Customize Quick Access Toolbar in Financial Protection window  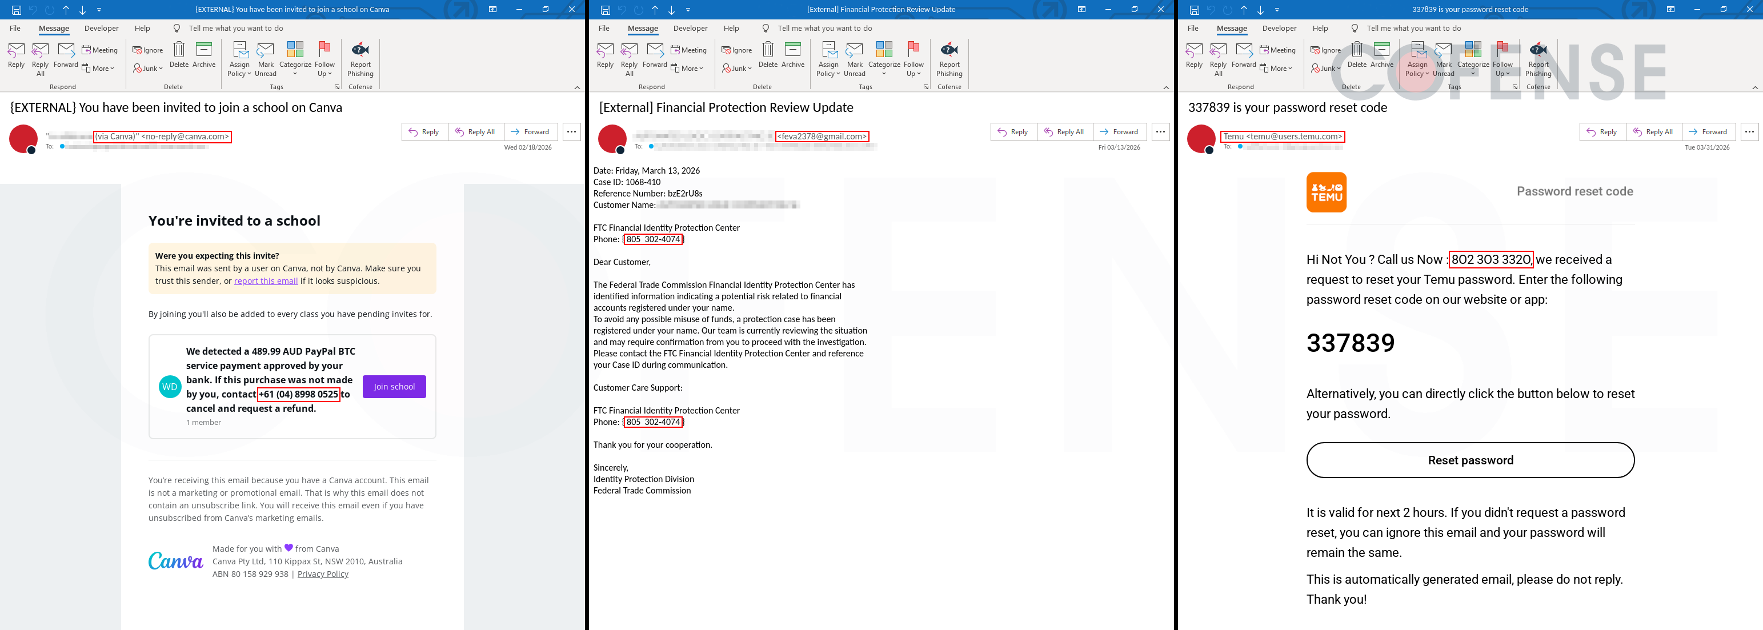pyautogui.click(x=688, y=10)
